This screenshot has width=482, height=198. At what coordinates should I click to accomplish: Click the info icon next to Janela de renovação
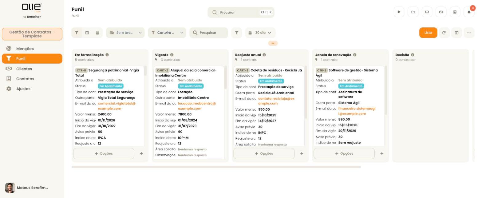point(355,55)
